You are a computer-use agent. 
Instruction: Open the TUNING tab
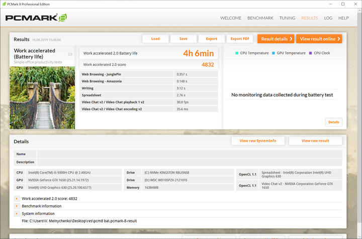(287, 18)
